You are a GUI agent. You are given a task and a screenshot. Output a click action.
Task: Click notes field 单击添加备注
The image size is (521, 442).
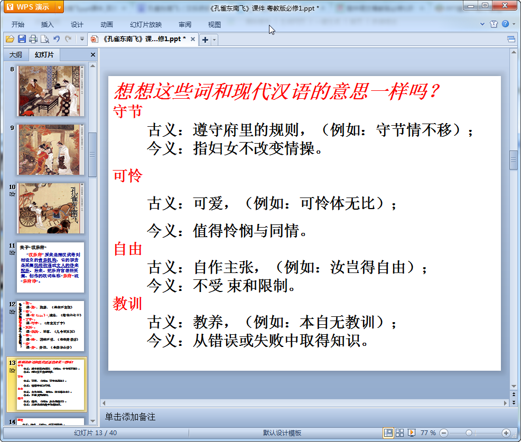[130, 417]
